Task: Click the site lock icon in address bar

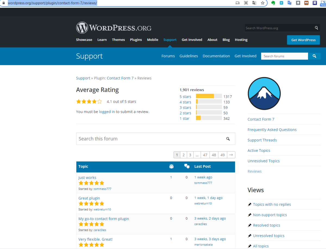Action: pyautogui.click(x=4, y=3)
